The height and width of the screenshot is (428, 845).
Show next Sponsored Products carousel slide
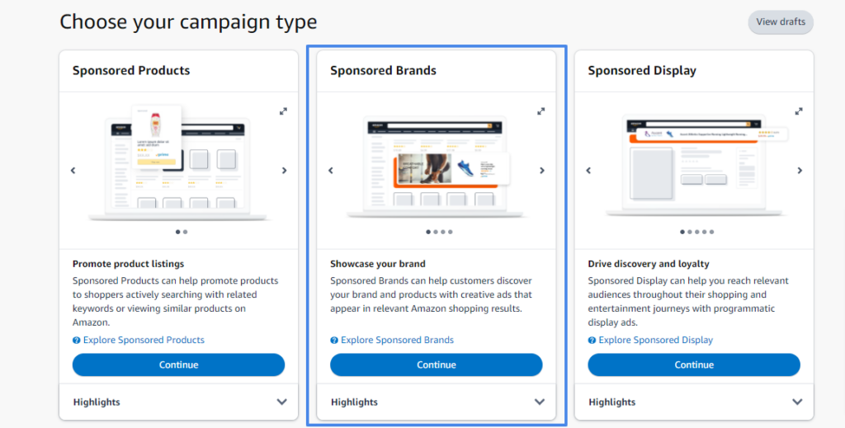(x=285, y=171)
